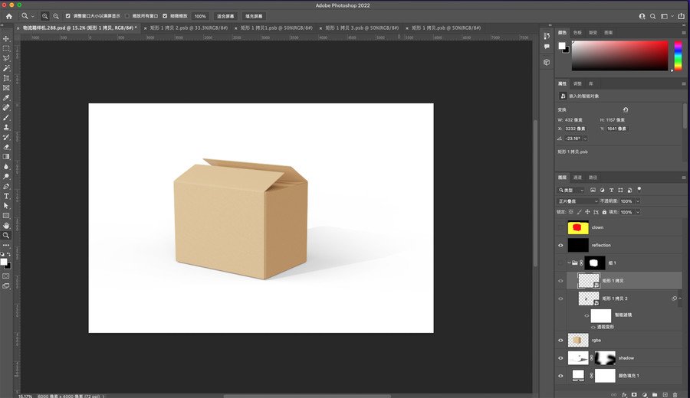Select the Healing Brush tool
Image resolution: width=690 pixels, height=398 pixels.
[x=6, y=108]
